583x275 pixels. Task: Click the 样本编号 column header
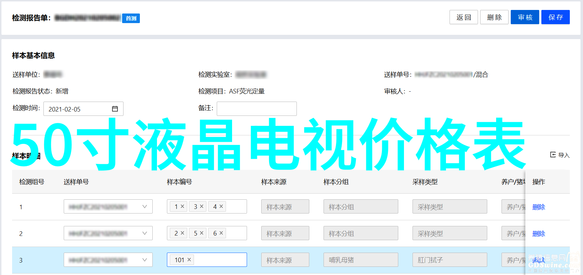pyautogui.click(x=179, y=182)
